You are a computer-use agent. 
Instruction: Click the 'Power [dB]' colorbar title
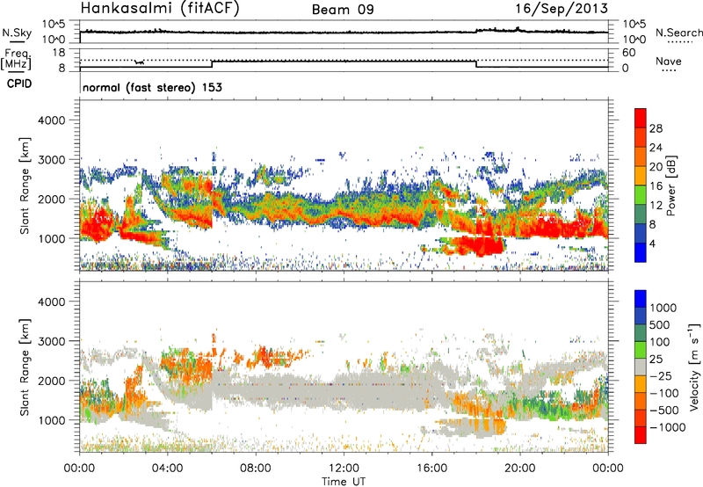coord(670,185)
